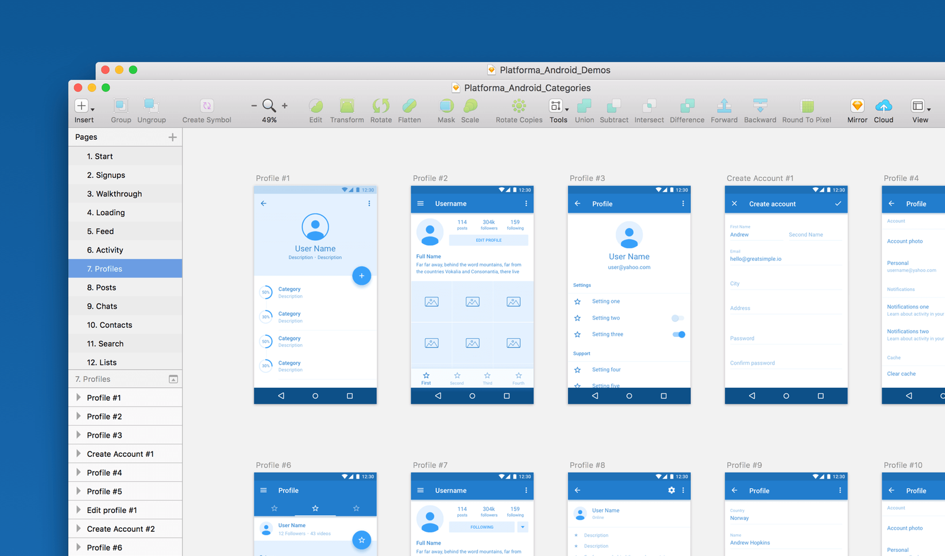Select page '2. Signups'
This screenshot has width=945, height=556.
125,175
